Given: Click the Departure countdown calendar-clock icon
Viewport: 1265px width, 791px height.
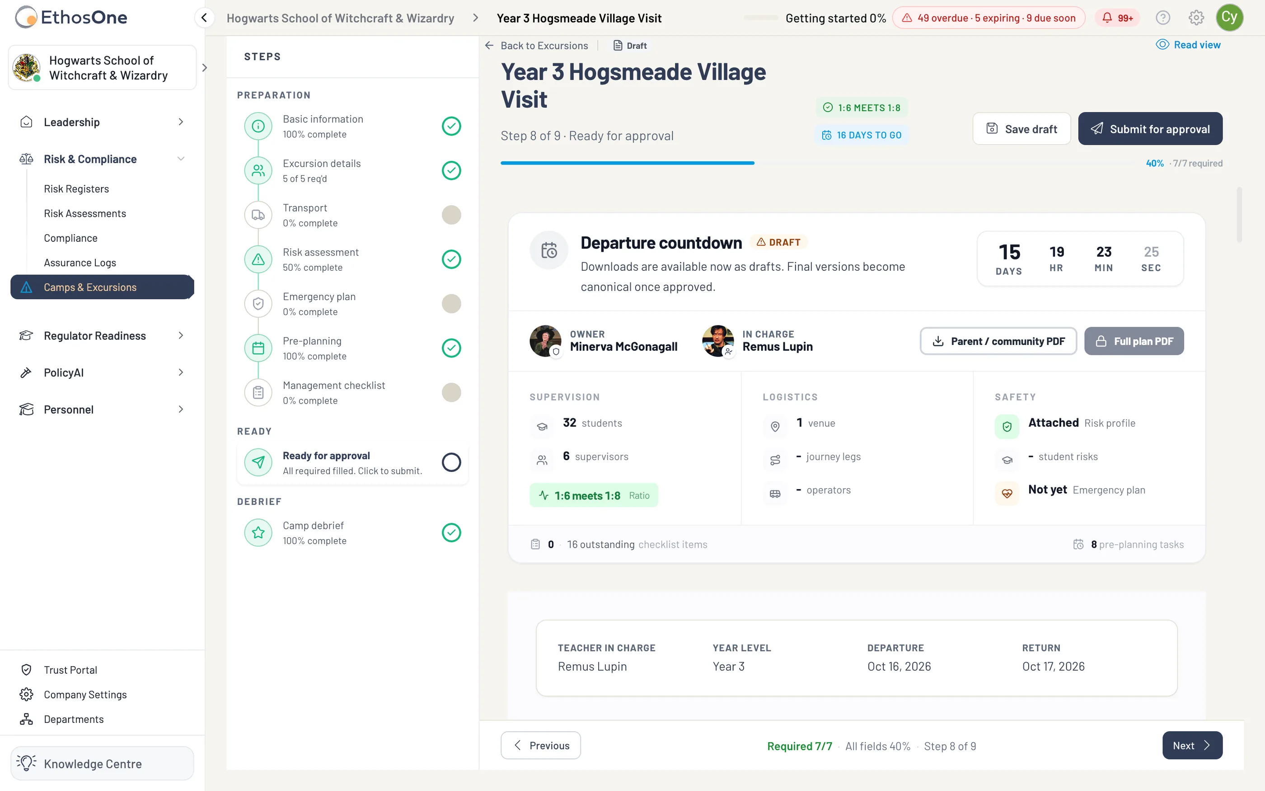Looking at the screenshot, I should (x=549, y=250).
